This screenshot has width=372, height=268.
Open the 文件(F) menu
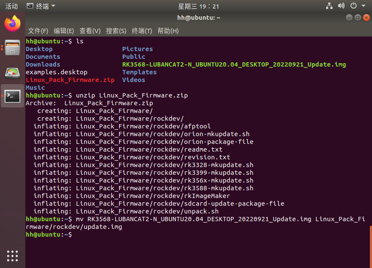pyautogui.click(x=38, y=30)
